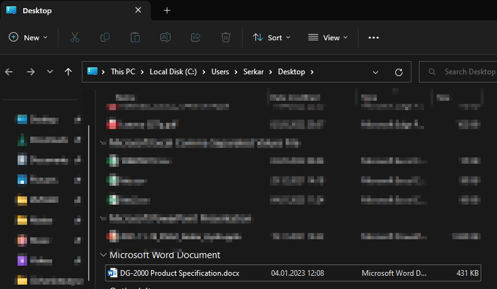Go up one folder level

click(x=68, y=72)
